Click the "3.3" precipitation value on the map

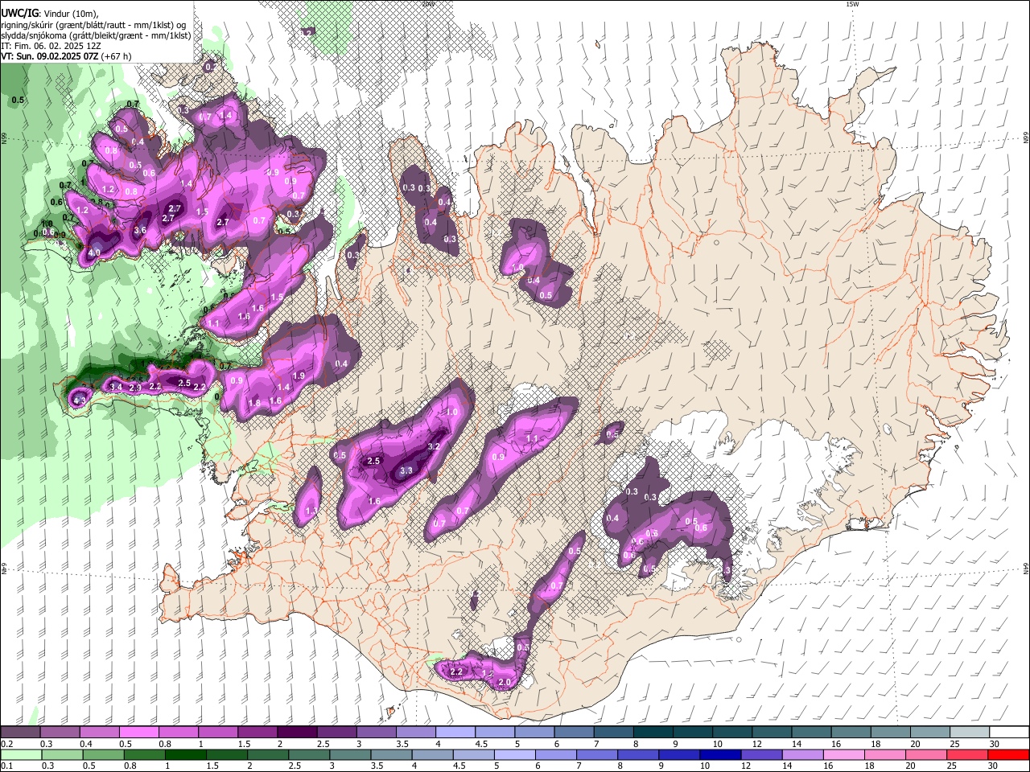click(x=406, y=470)
